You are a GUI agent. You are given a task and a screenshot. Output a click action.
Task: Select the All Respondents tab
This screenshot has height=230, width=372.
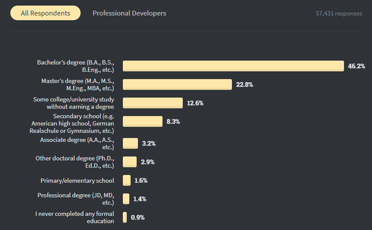[x=45, y=13]
